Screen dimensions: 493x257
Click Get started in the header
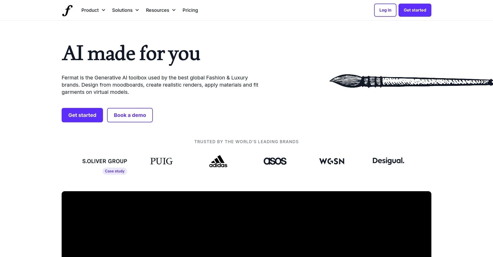[415, 10]
